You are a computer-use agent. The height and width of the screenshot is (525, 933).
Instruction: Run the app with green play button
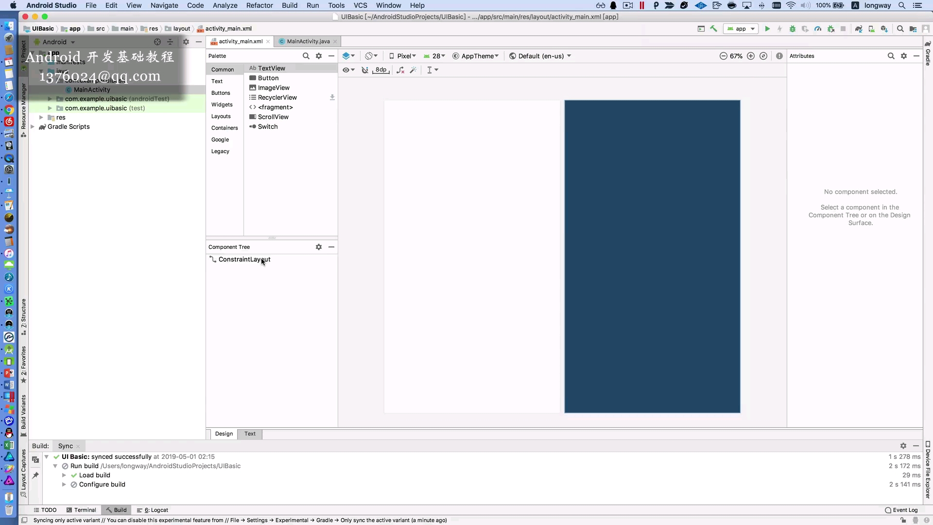767,29
